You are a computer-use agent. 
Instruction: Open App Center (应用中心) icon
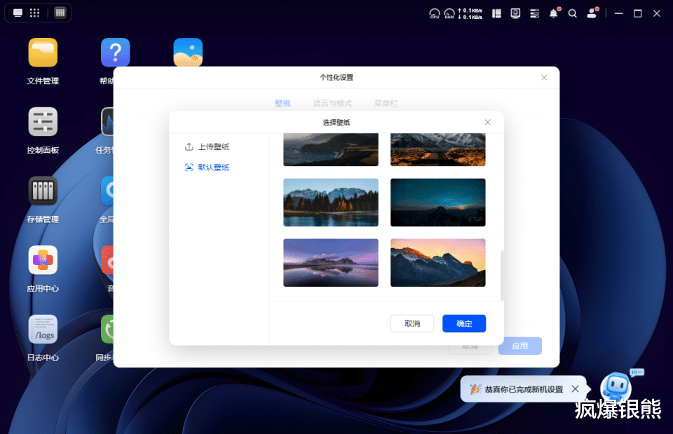click(43, 260)
